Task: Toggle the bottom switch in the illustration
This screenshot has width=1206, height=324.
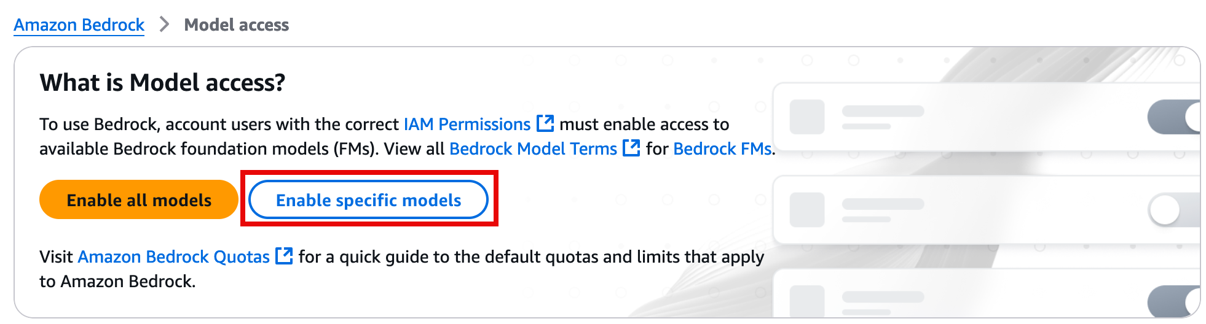Action: tap(1174, 301)
